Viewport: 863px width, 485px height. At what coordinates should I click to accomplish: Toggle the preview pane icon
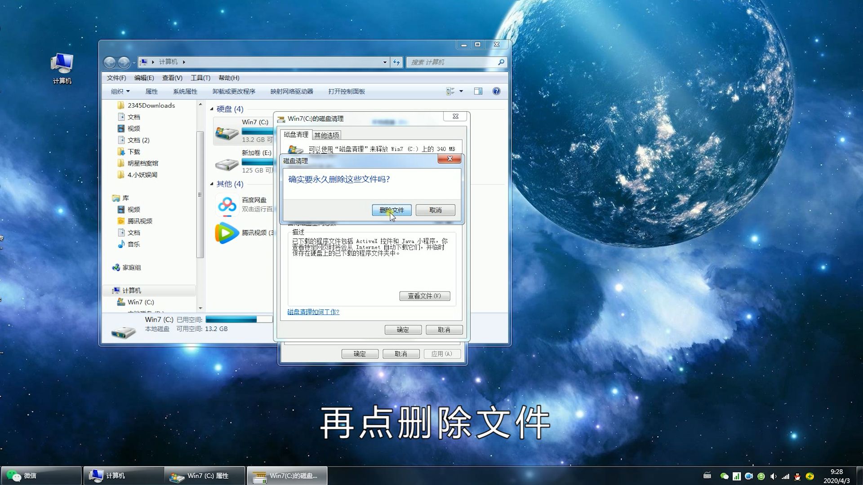point(478,91)
